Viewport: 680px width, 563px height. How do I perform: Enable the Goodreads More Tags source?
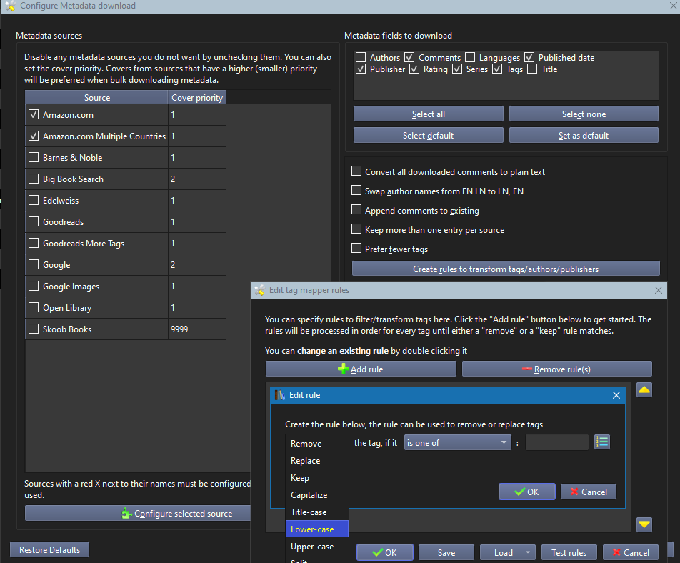click(34, 243)
